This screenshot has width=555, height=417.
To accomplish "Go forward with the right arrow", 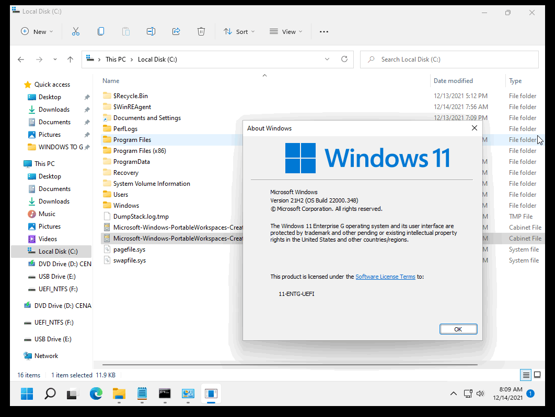I will 39,59.
